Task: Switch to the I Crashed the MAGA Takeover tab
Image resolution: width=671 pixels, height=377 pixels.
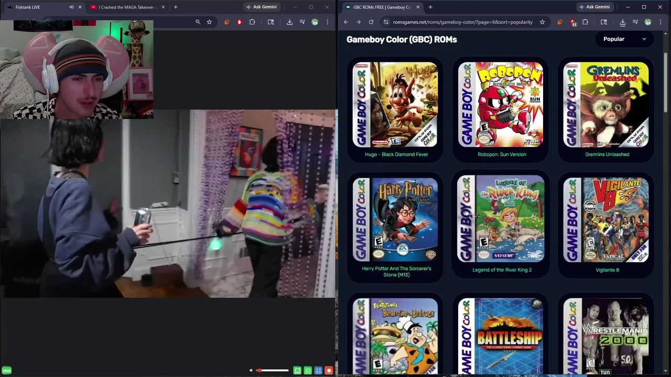Action: pyautogui.click(x=127, y=7)
